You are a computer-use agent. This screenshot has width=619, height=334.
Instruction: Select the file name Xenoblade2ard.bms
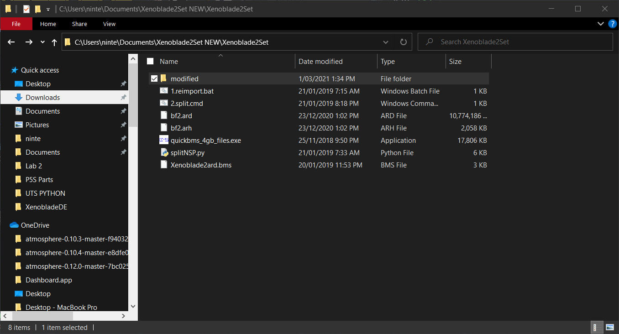coord(201,165)
